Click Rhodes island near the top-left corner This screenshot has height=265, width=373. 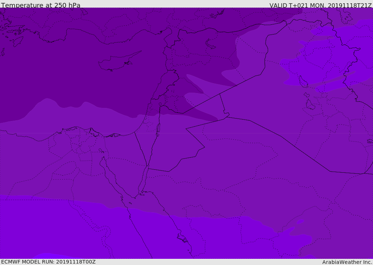(17, 41)
